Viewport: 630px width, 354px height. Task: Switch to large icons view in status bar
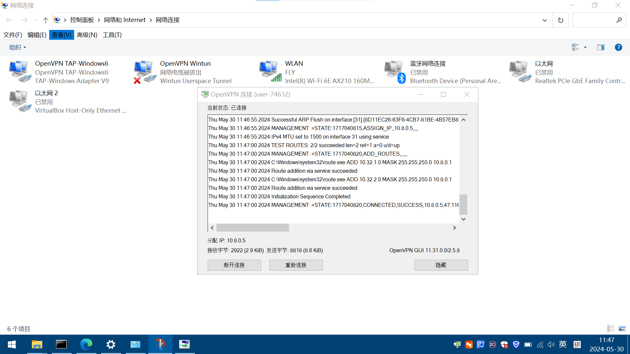(622, 328)
